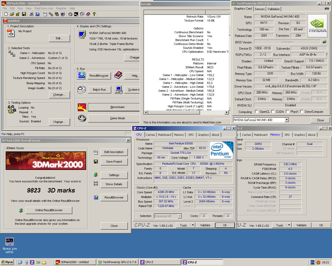This screenshot has width=332, height=266.
Task: Click the folder icon in quick launch
Action: pyautogui.click(x=44, y=262)
